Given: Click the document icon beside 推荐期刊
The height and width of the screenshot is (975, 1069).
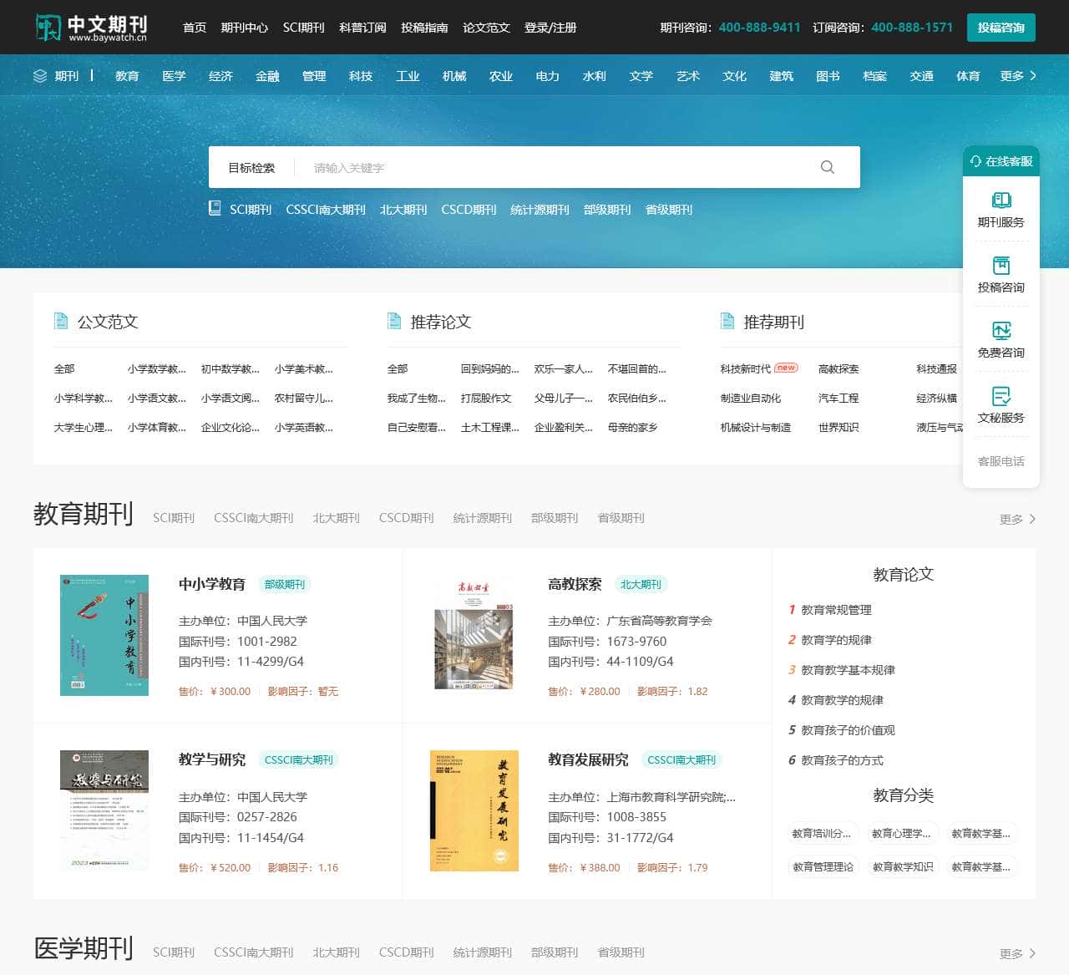Looking at the screenshot, I should (727, 321).
